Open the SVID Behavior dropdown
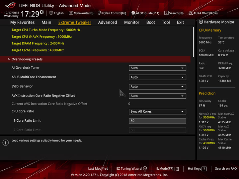The height and width of the screenshot is (179, 239). (157, 87)
